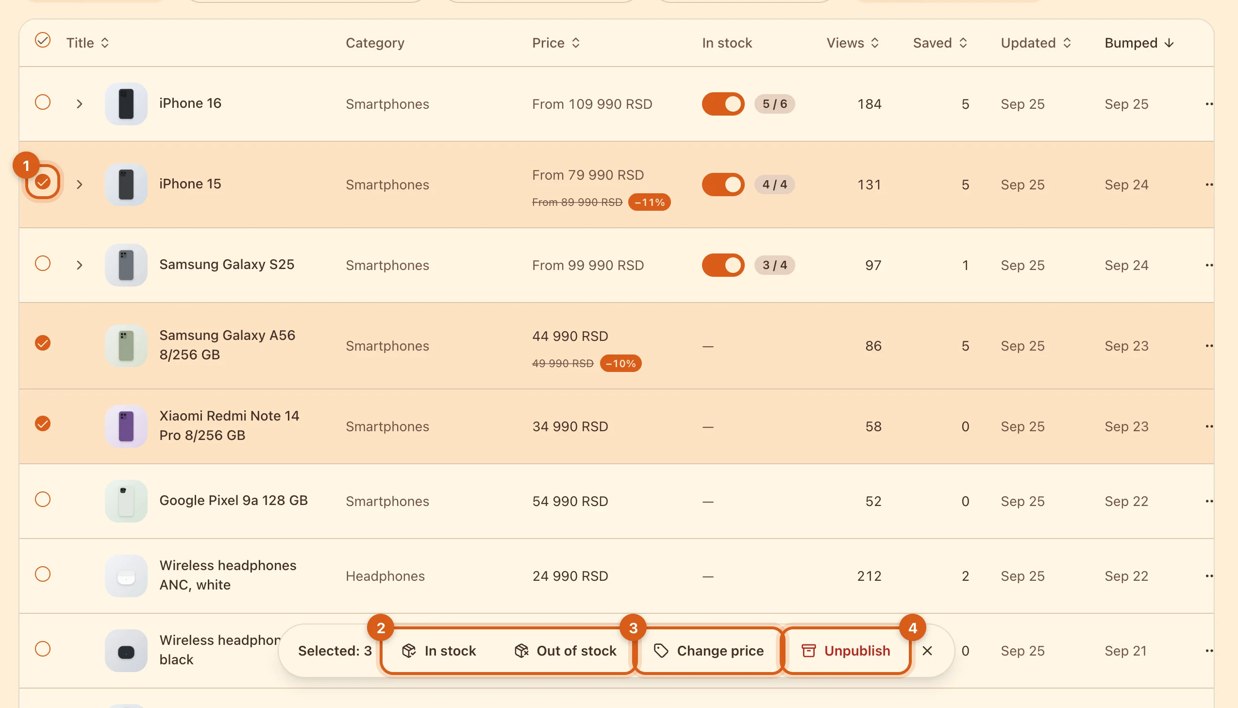1238x708 pixels.
Task: Click the black headphones thumbnail
Action: coord(126,651)
